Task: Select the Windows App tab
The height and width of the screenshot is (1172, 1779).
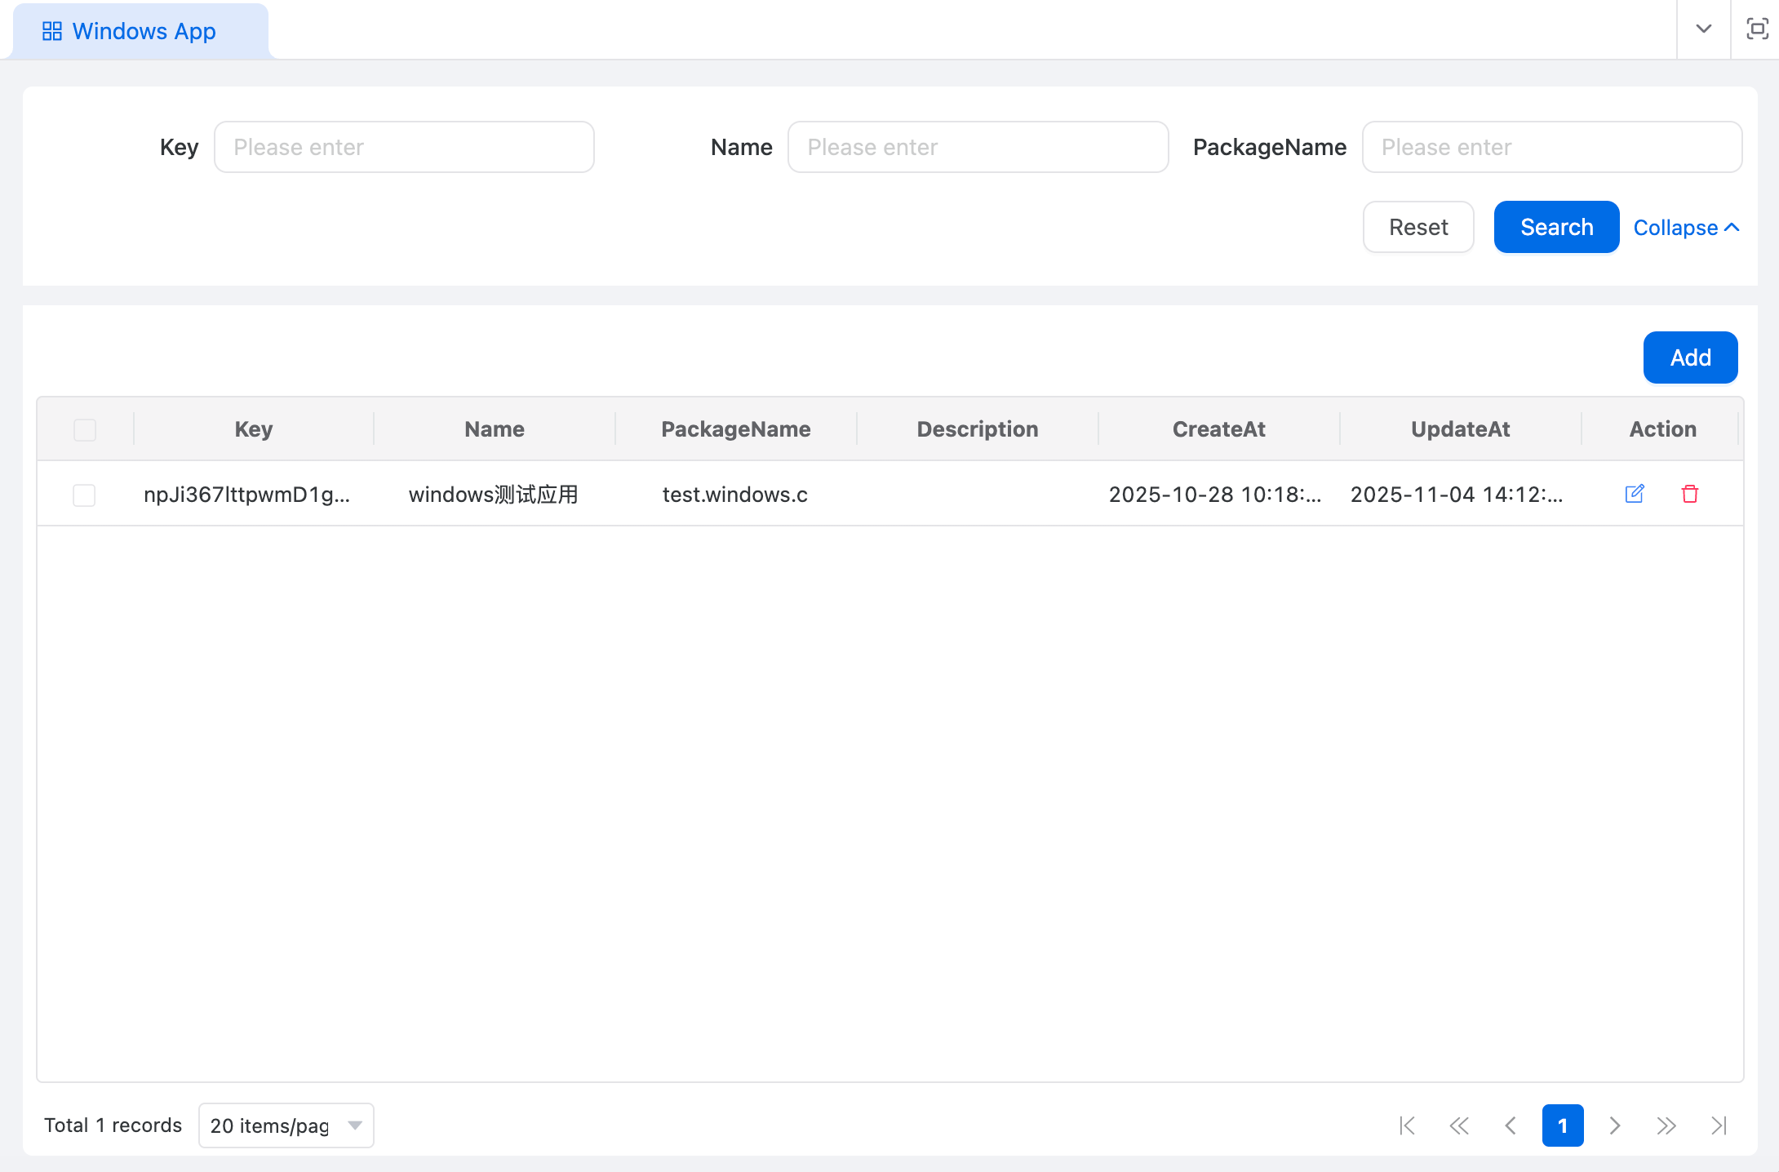Action: (131, 31)
